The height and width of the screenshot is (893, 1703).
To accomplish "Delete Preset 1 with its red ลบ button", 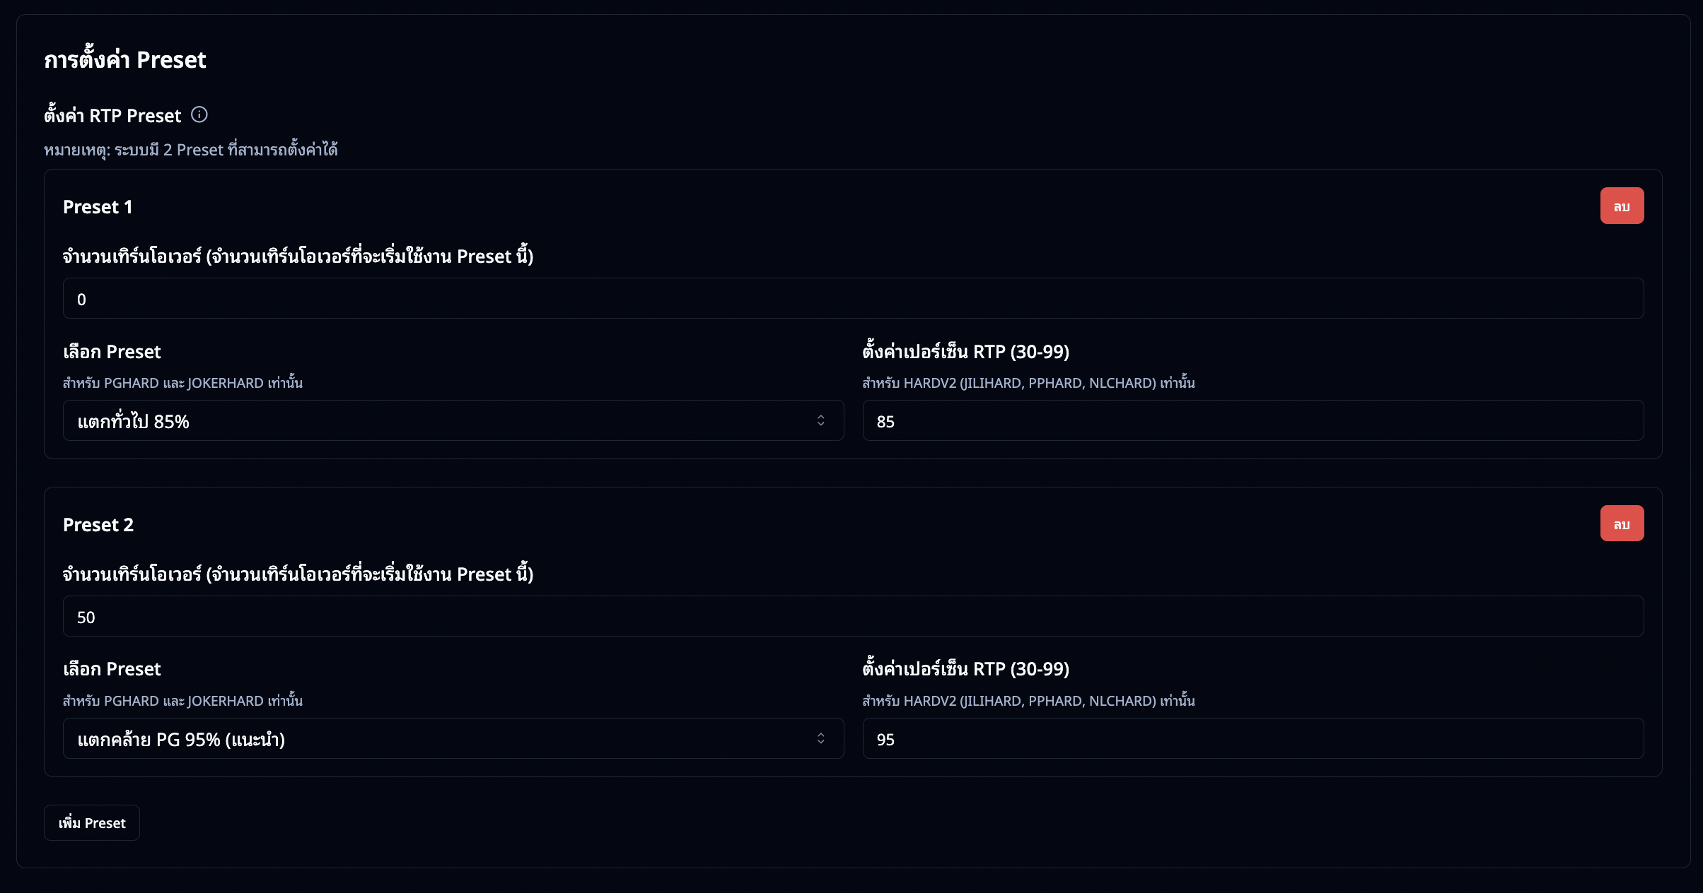I will point(1622,206).
